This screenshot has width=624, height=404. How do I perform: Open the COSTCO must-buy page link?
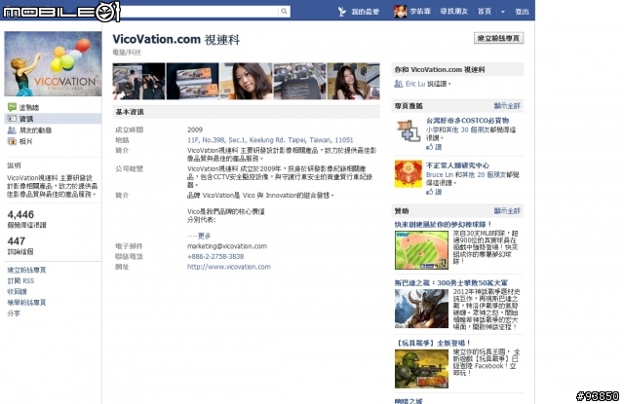(x=467, y=121)
